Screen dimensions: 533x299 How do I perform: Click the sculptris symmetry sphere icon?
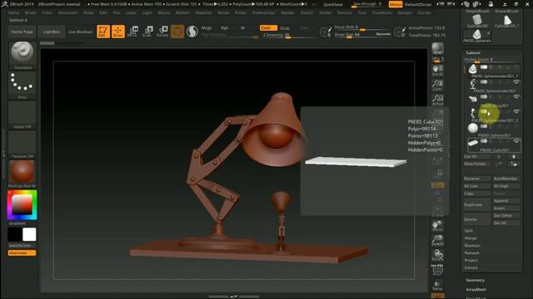tap(192, 32)
